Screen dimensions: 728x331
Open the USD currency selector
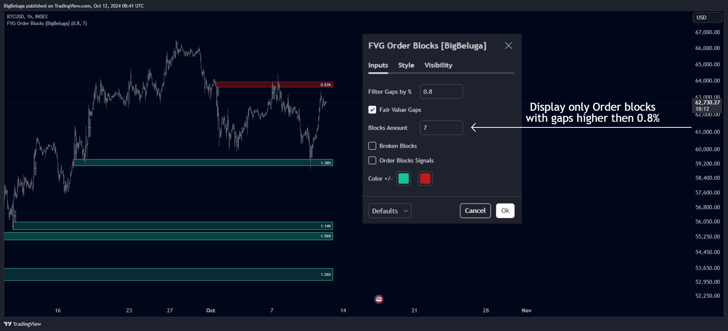pos(707,17)
